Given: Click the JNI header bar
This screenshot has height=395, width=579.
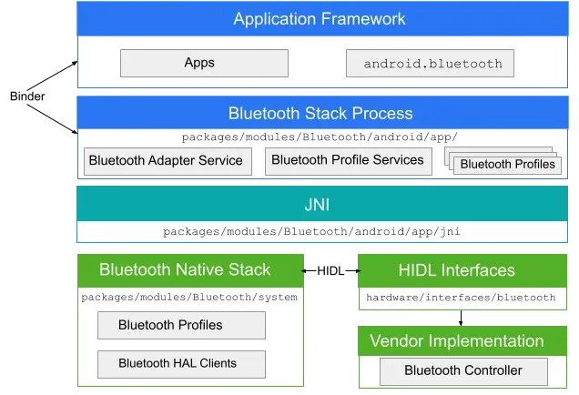Looking at the screenshot, I should pyautogui.click(x=322, y=204).
